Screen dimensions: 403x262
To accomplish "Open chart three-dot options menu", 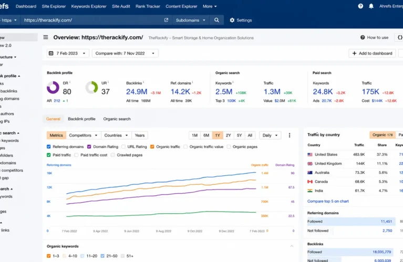I will tap(290, 135).
